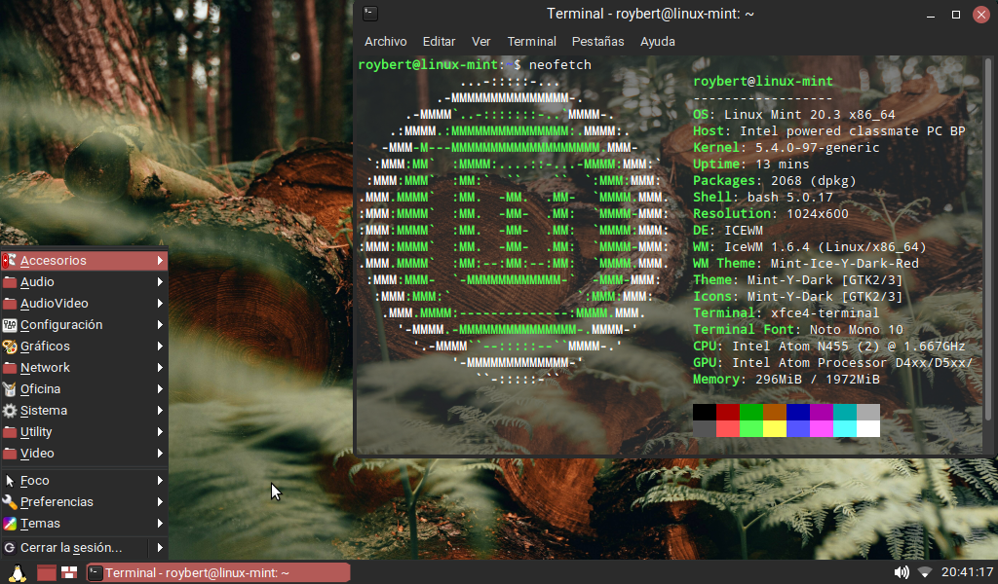Click the terminal vertical scrollbar

point(988,238)
